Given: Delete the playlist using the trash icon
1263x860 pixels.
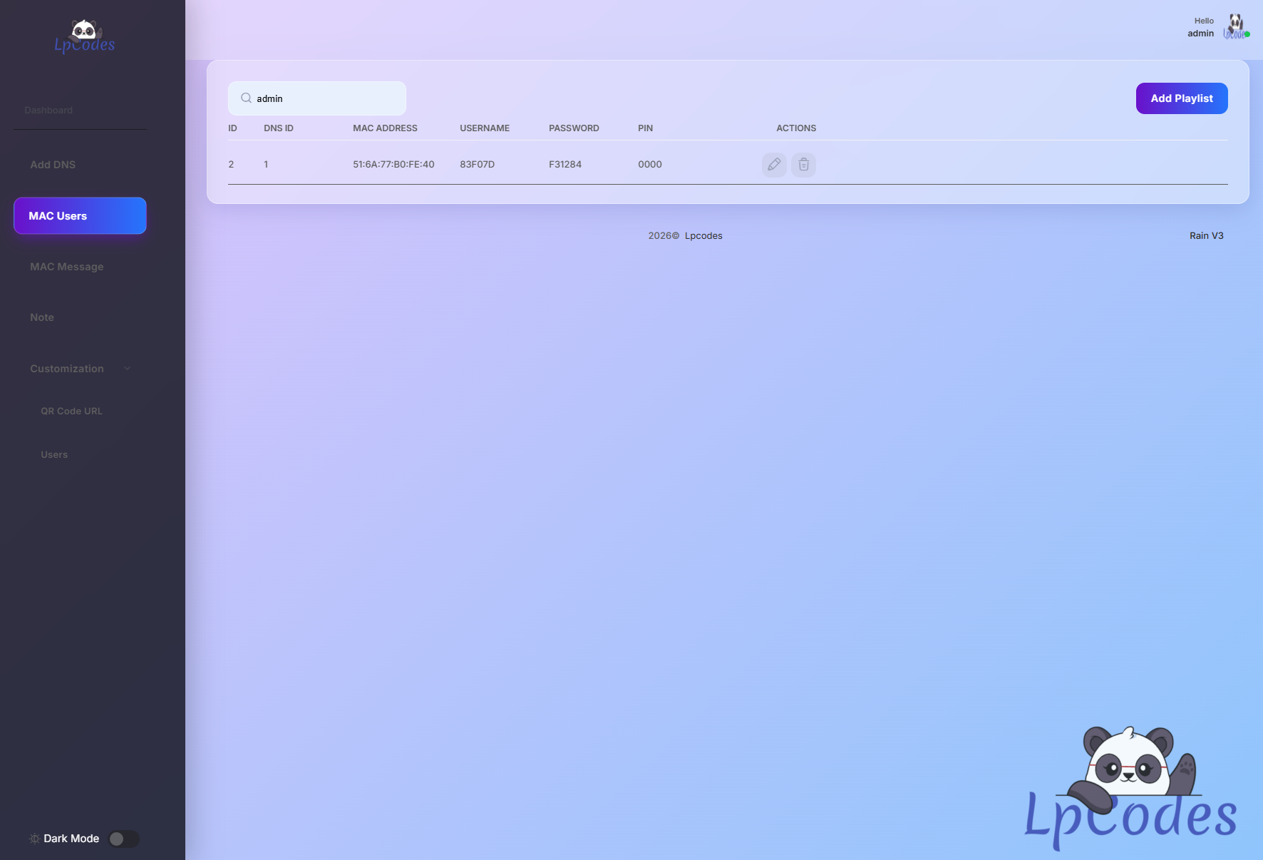Looking at the screenshot, I should coord(803,165).
